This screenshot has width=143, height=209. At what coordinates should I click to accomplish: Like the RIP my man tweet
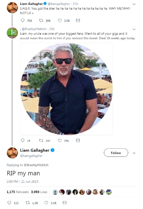click(x=46, y=203)
